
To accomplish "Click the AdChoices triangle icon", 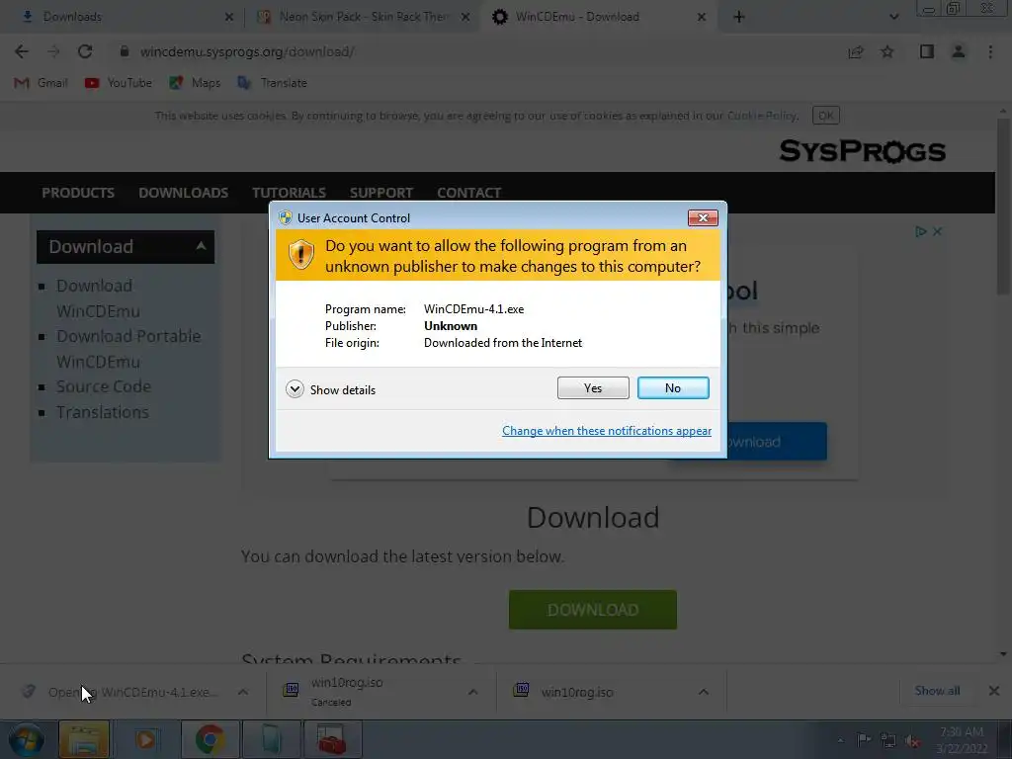I will [920, 231].
